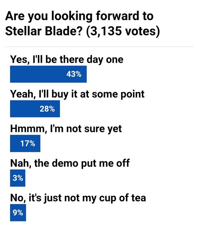Click the "(3,135 votes)" count text

(x=123, y=31)
